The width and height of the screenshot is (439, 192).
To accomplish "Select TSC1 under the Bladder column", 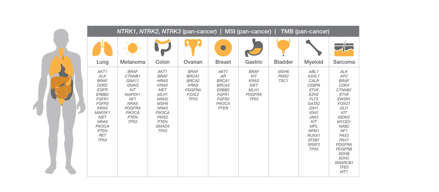I will pos(283,81).
